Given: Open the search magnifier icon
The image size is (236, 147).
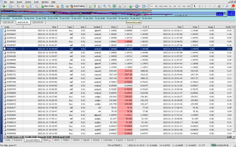Looking at the screenshot, I should click(x=227, y=6).
